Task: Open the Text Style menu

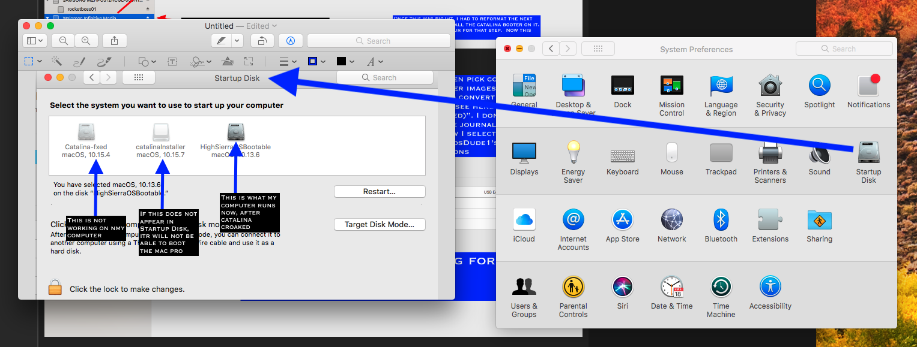Action: (x=375, y=61)
